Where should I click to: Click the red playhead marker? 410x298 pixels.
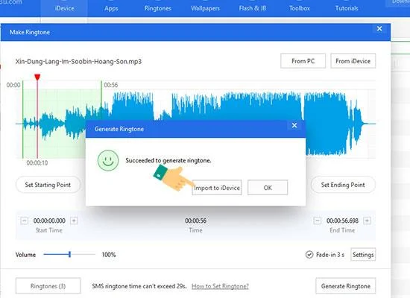pos(37,77)
